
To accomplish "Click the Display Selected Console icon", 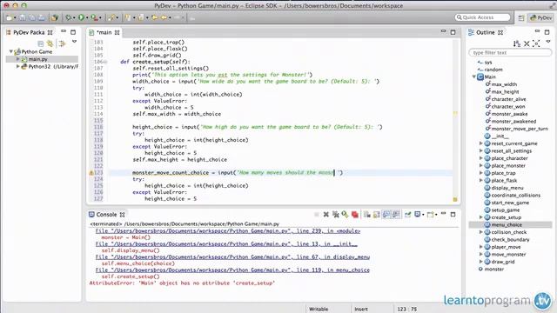I will [418, 215].
